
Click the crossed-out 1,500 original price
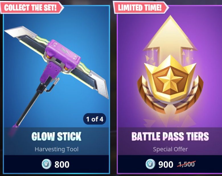coord(186,164)
